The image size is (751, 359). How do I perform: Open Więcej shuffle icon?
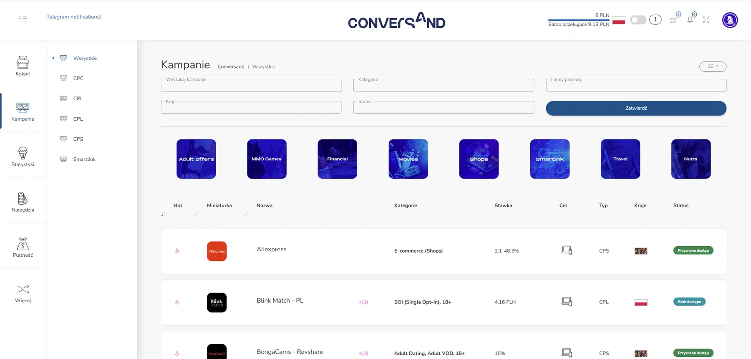coord(23,289)
